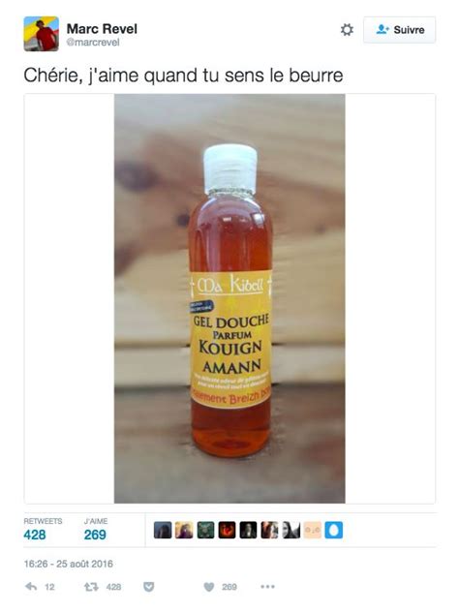View the 428 retweets list
This screenshot has height=613, width=459.
35,534
